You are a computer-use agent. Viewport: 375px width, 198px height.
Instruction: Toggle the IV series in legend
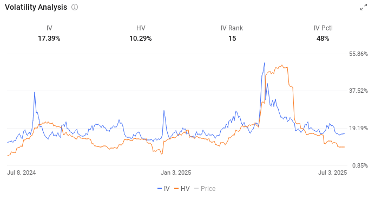163,189
